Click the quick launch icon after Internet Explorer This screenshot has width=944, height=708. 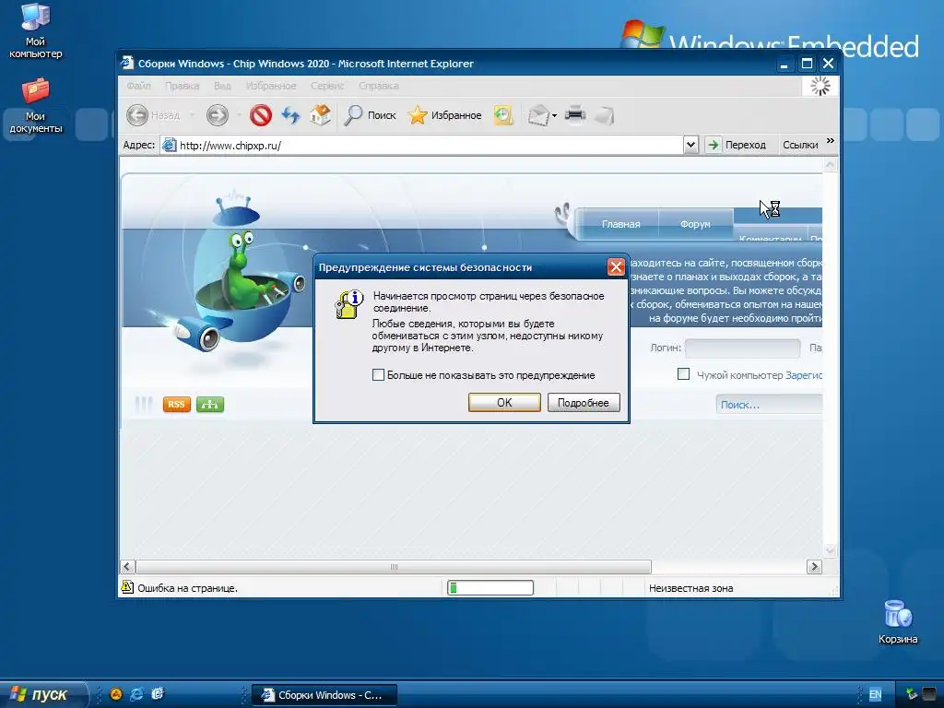tap(158, 694)
